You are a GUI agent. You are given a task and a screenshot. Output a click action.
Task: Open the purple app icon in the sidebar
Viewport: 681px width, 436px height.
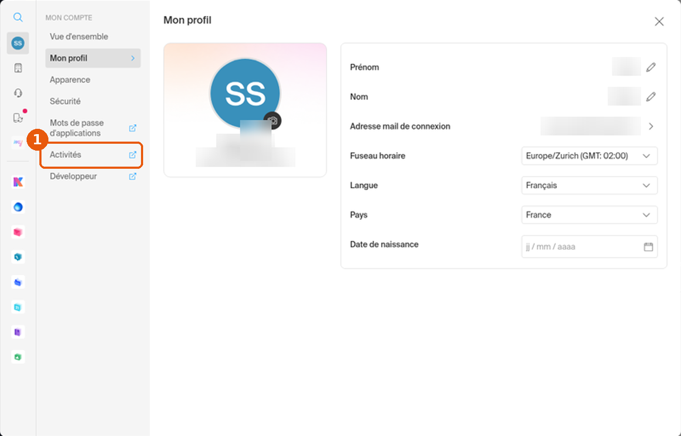(18, 332)
